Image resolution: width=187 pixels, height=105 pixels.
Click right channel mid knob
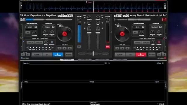tap(98, 23)
